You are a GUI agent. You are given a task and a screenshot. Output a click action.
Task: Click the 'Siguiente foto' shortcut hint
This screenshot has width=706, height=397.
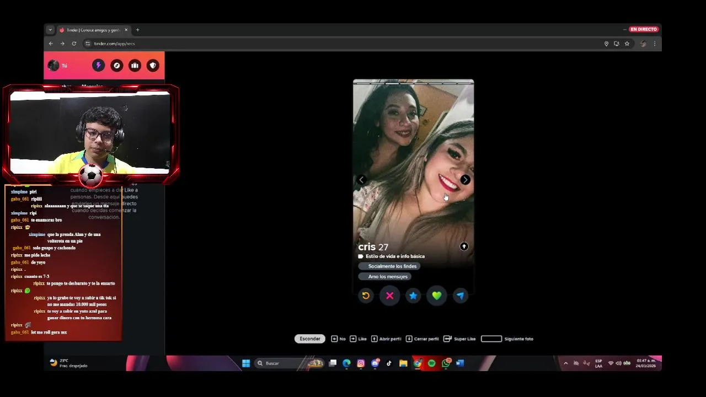coord(507,339)
